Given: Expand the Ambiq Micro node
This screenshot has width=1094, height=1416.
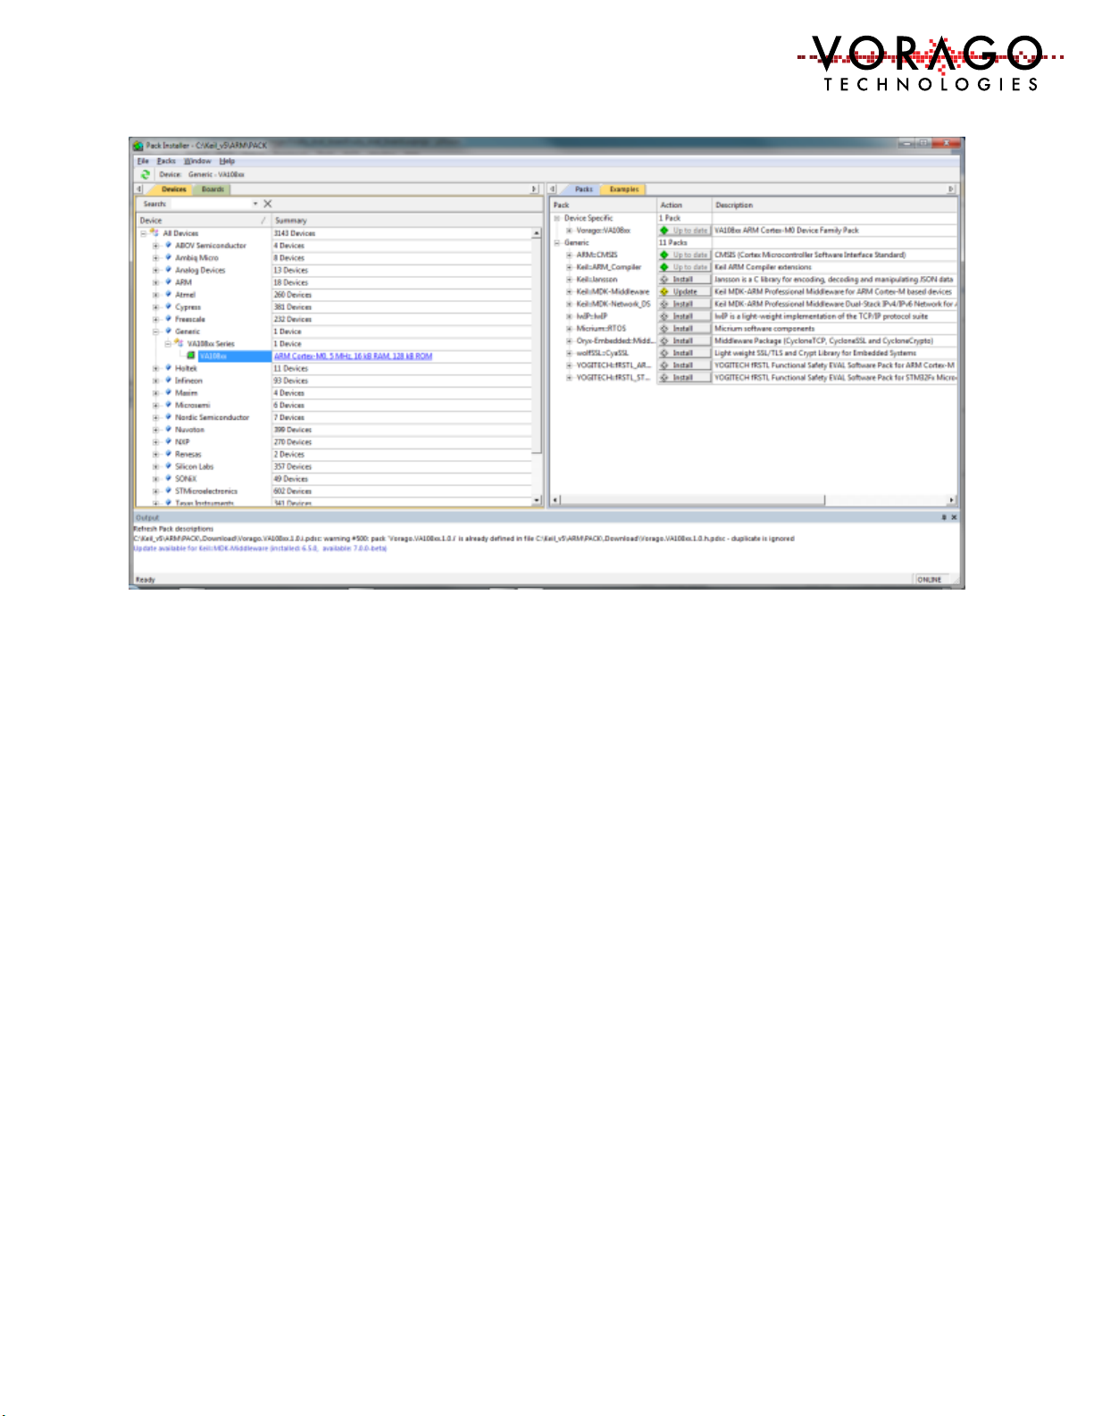Looking at the screenshot, I should [155, 257].
